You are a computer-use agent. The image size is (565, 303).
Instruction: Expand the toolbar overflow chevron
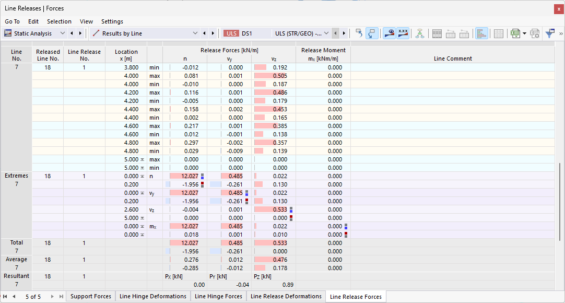[x=561, y=33]
